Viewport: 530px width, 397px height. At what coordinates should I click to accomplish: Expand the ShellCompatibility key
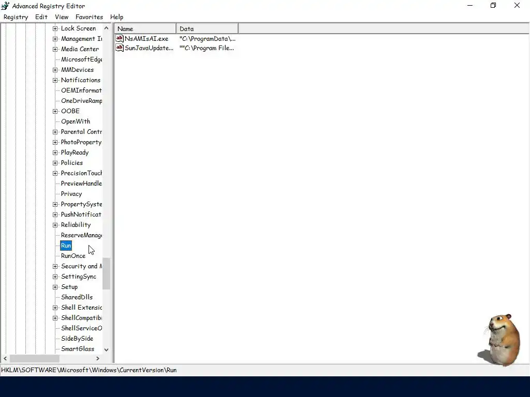(55, 318)
